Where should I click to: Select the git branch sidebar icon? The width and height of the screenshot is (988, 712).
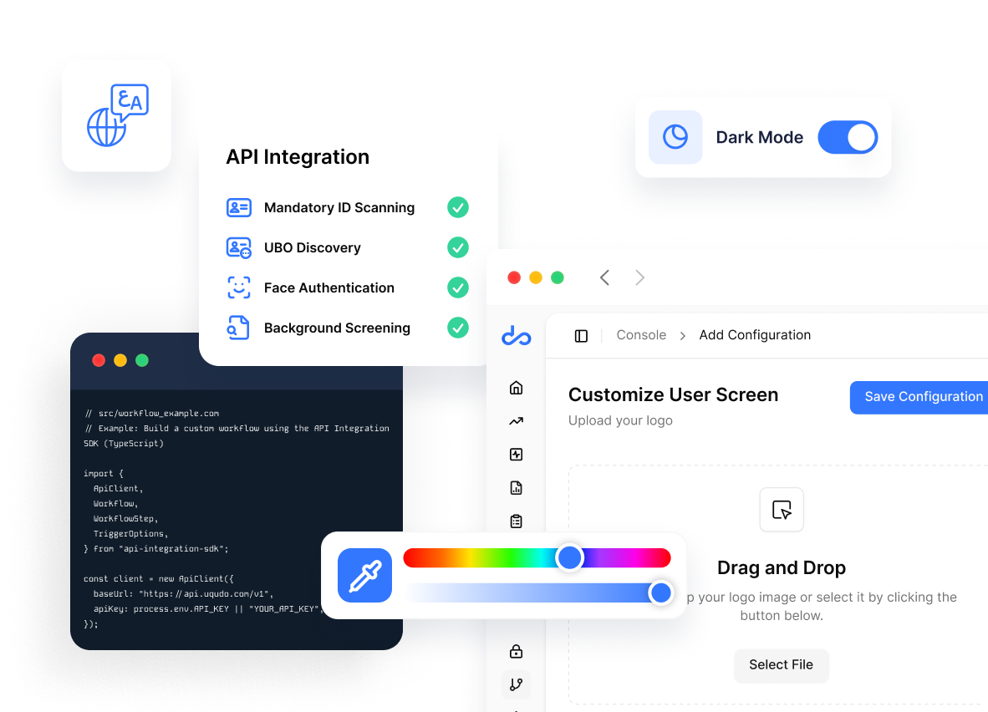pyautogui.click(x=516, y=684)
